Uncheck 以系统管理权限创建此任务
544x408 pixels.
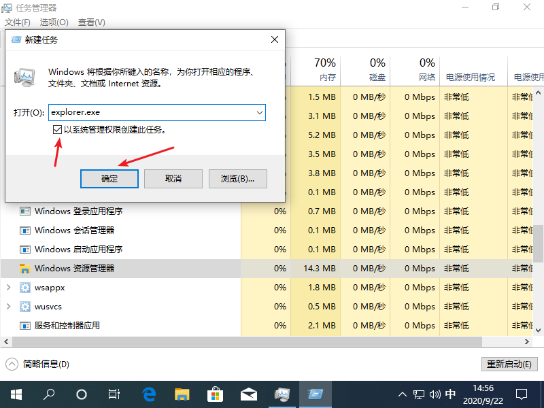(x=57, y=129)
